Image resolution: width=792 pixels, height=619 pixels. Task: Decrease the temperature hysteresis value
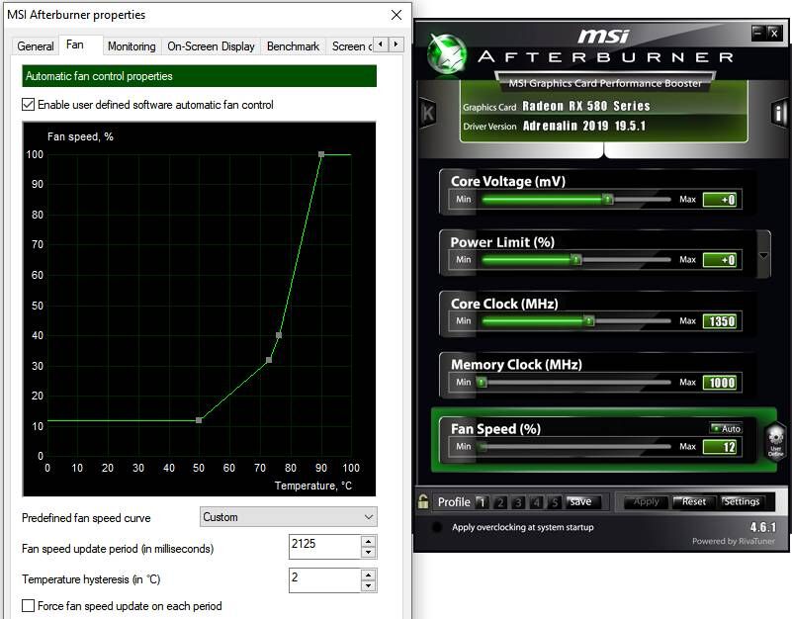click(368, 585)
